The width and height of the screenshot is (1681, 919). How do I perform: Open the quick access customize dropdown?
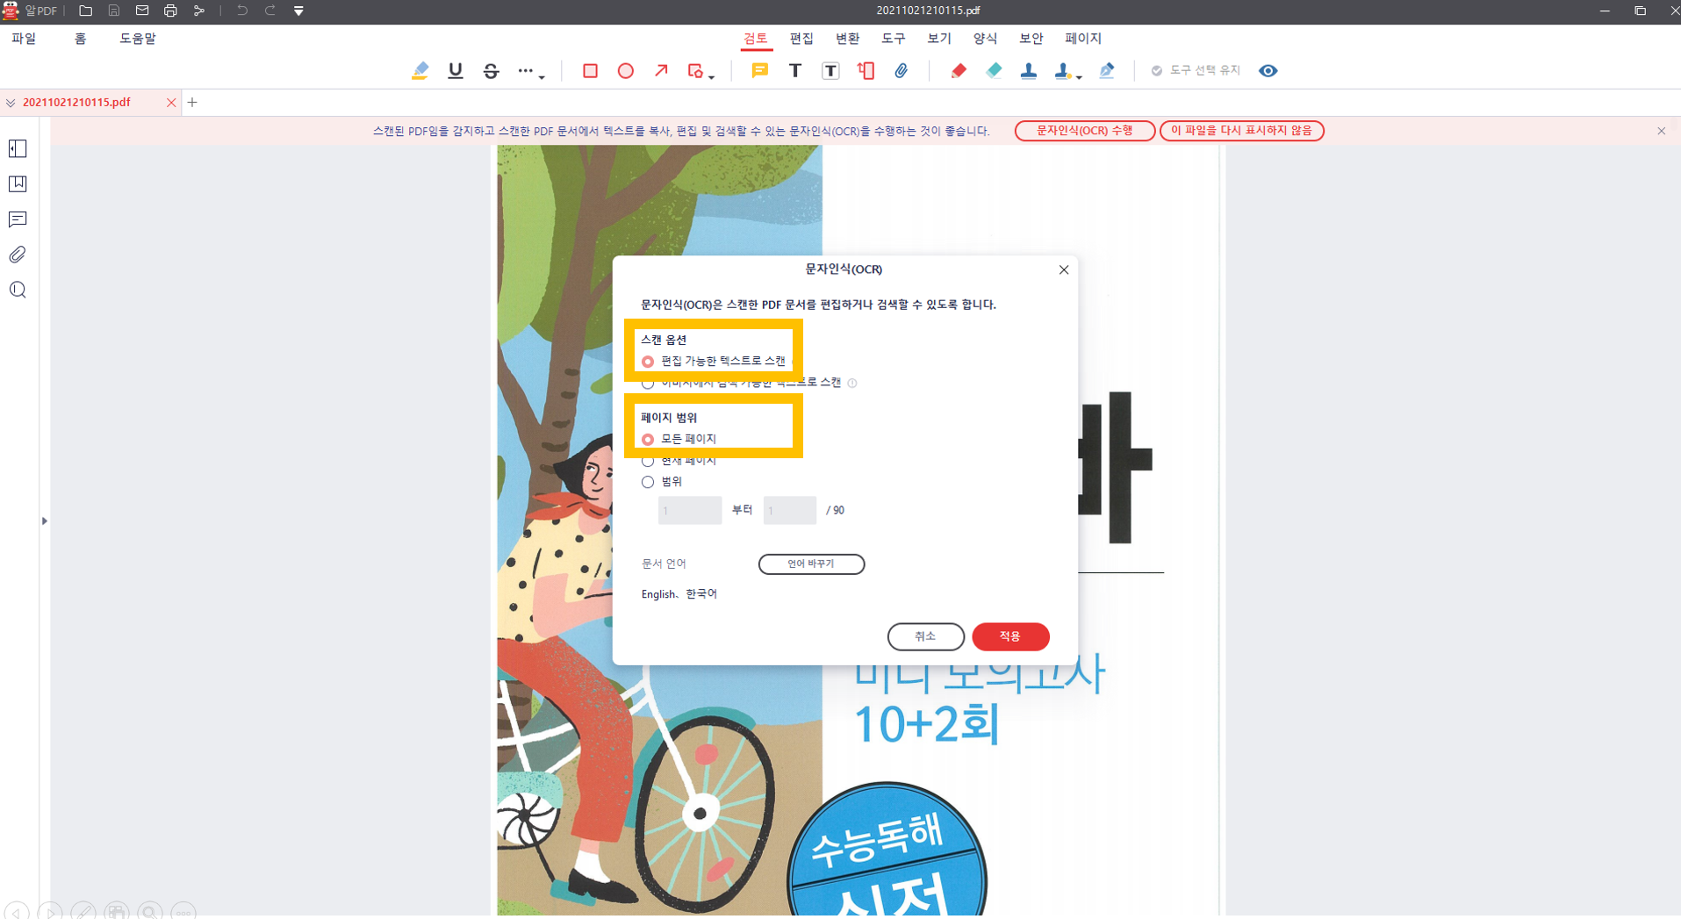coord(299,11)
